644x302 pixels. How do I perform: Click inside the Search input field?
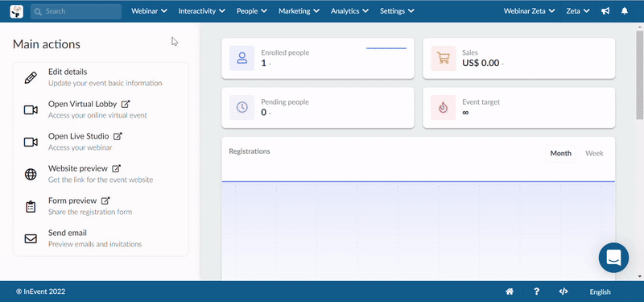pos(76,11)
